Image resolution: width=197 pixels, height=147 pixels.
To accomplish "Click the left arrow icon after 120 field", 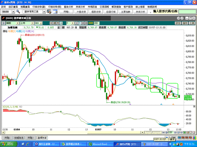I will [x=175, y=132].
